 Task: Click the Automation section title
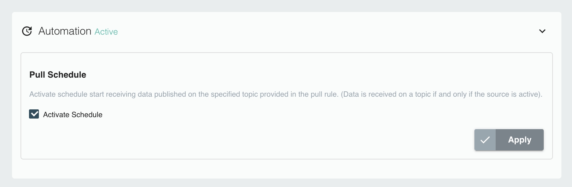65,31
